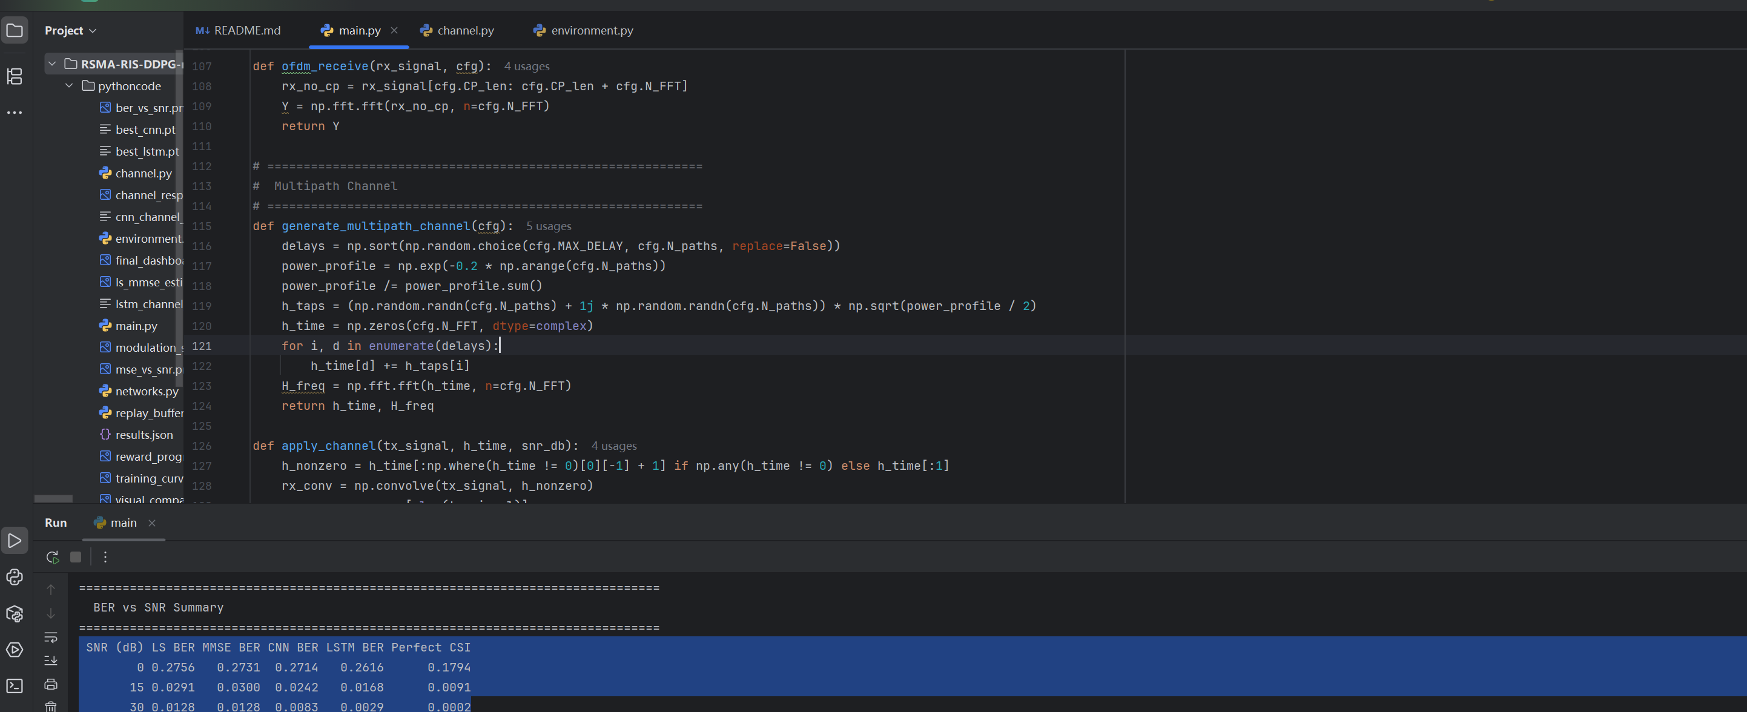Screen dimensions: 1747x712
Task: Open main.py in project tree
Action: click(x=128, y=326)
